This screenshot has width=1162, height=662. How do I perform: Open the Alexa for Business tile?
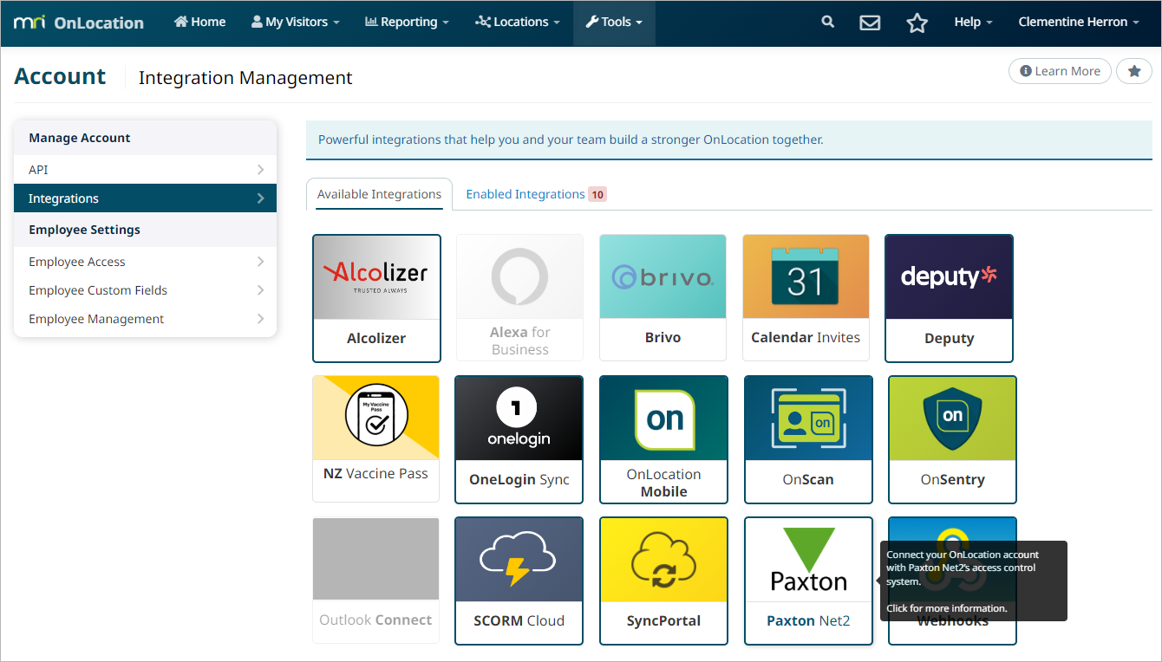tap(519, 298)
